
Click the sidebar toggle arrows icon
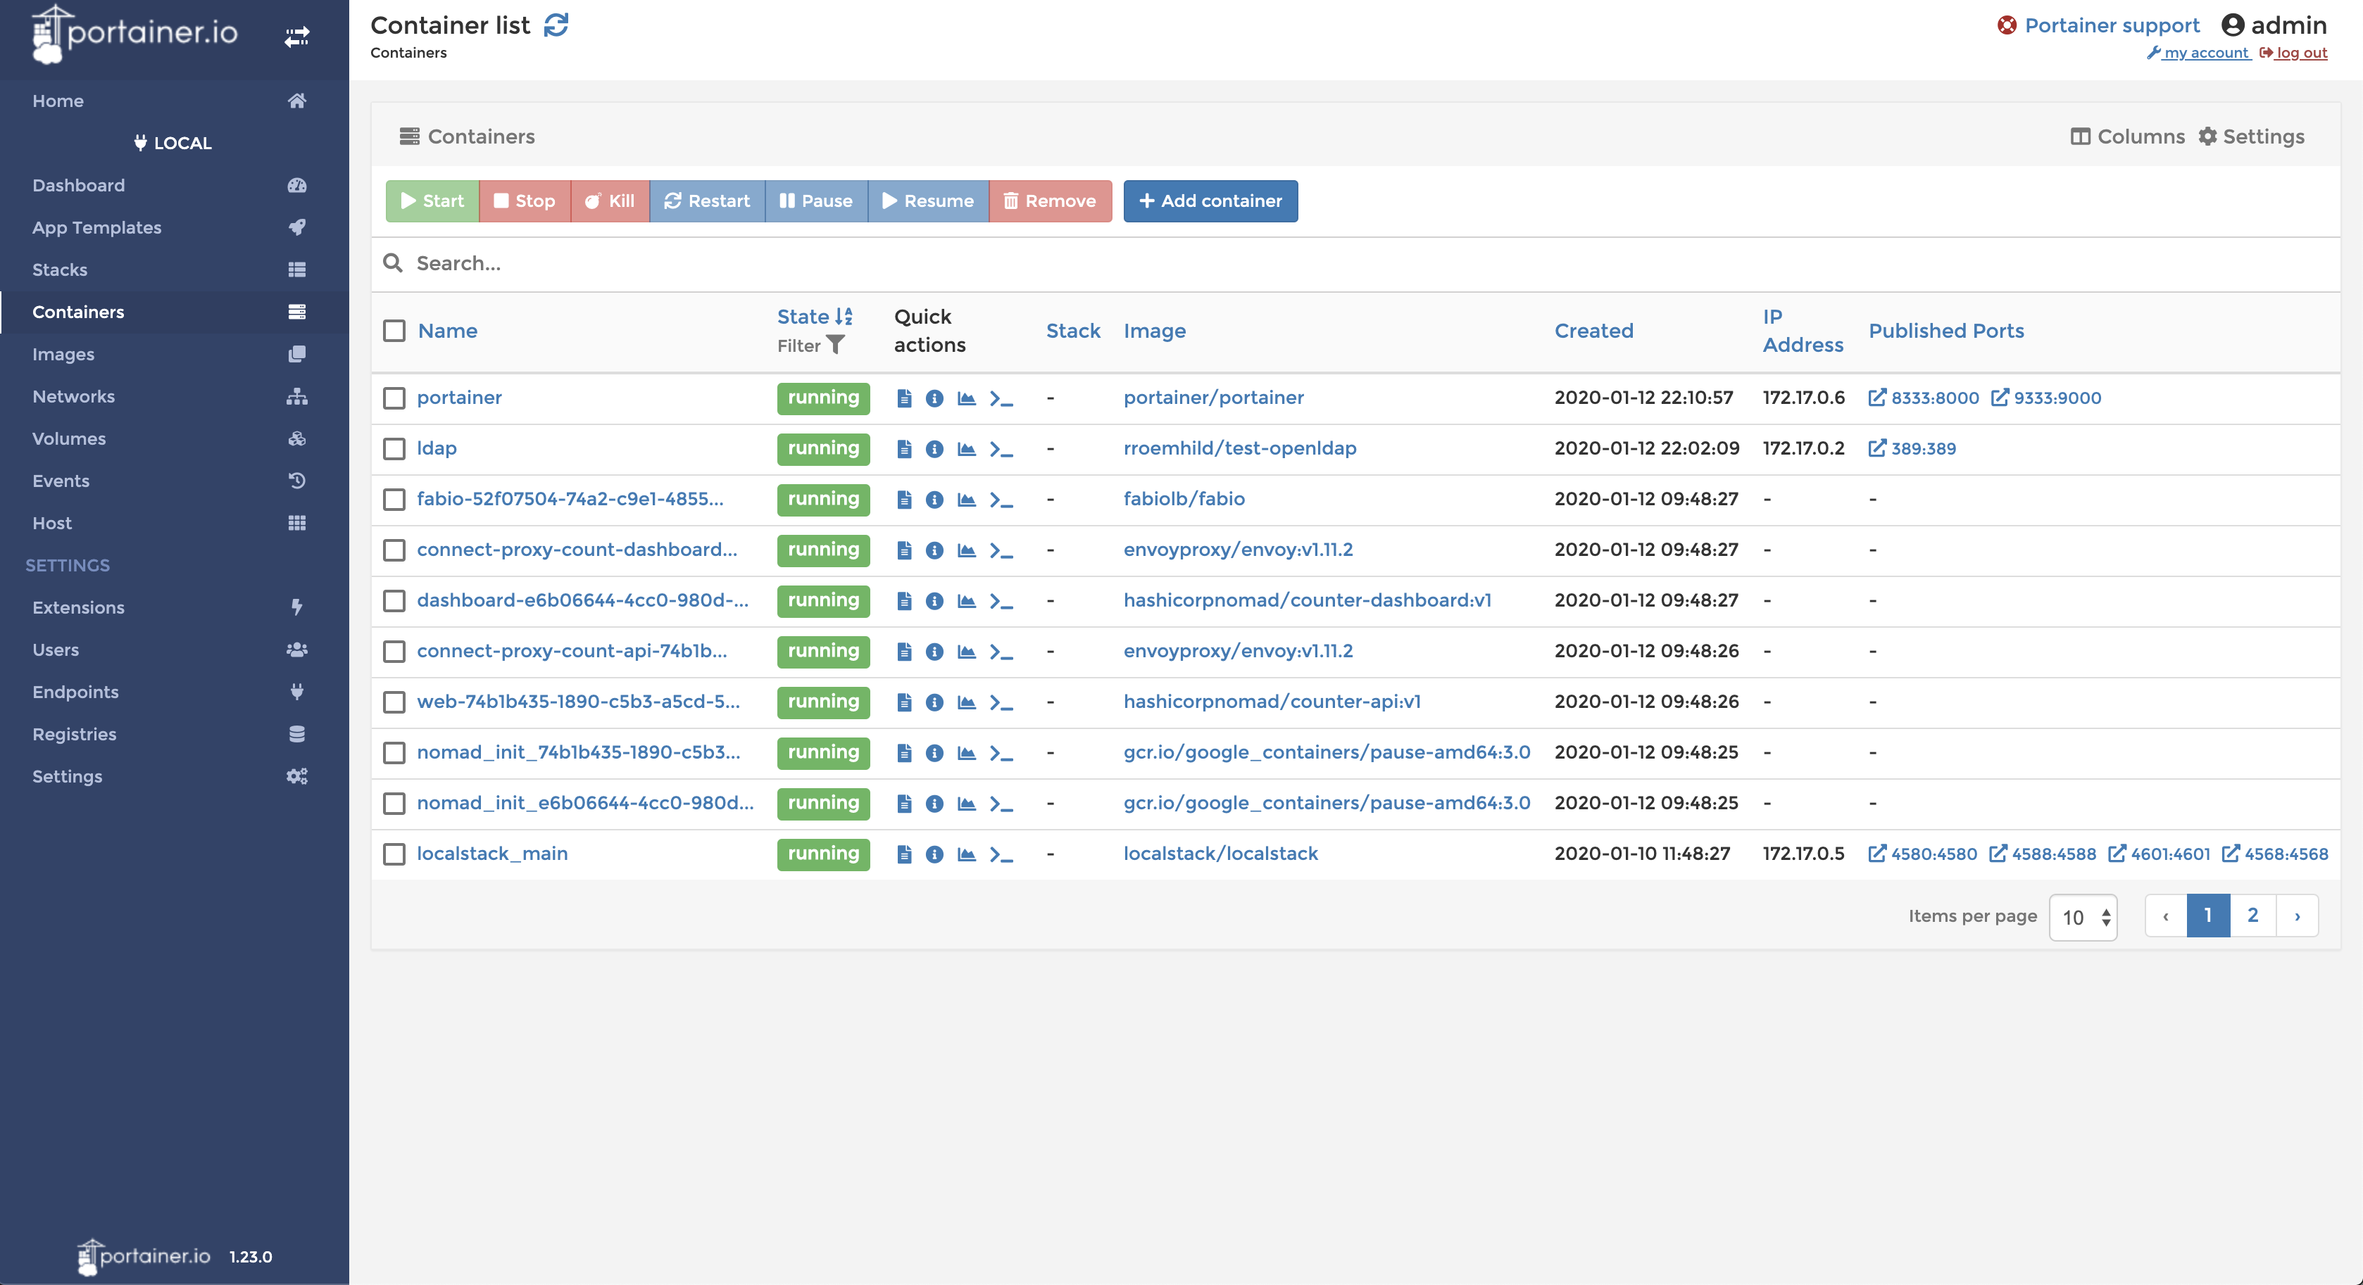296,37
